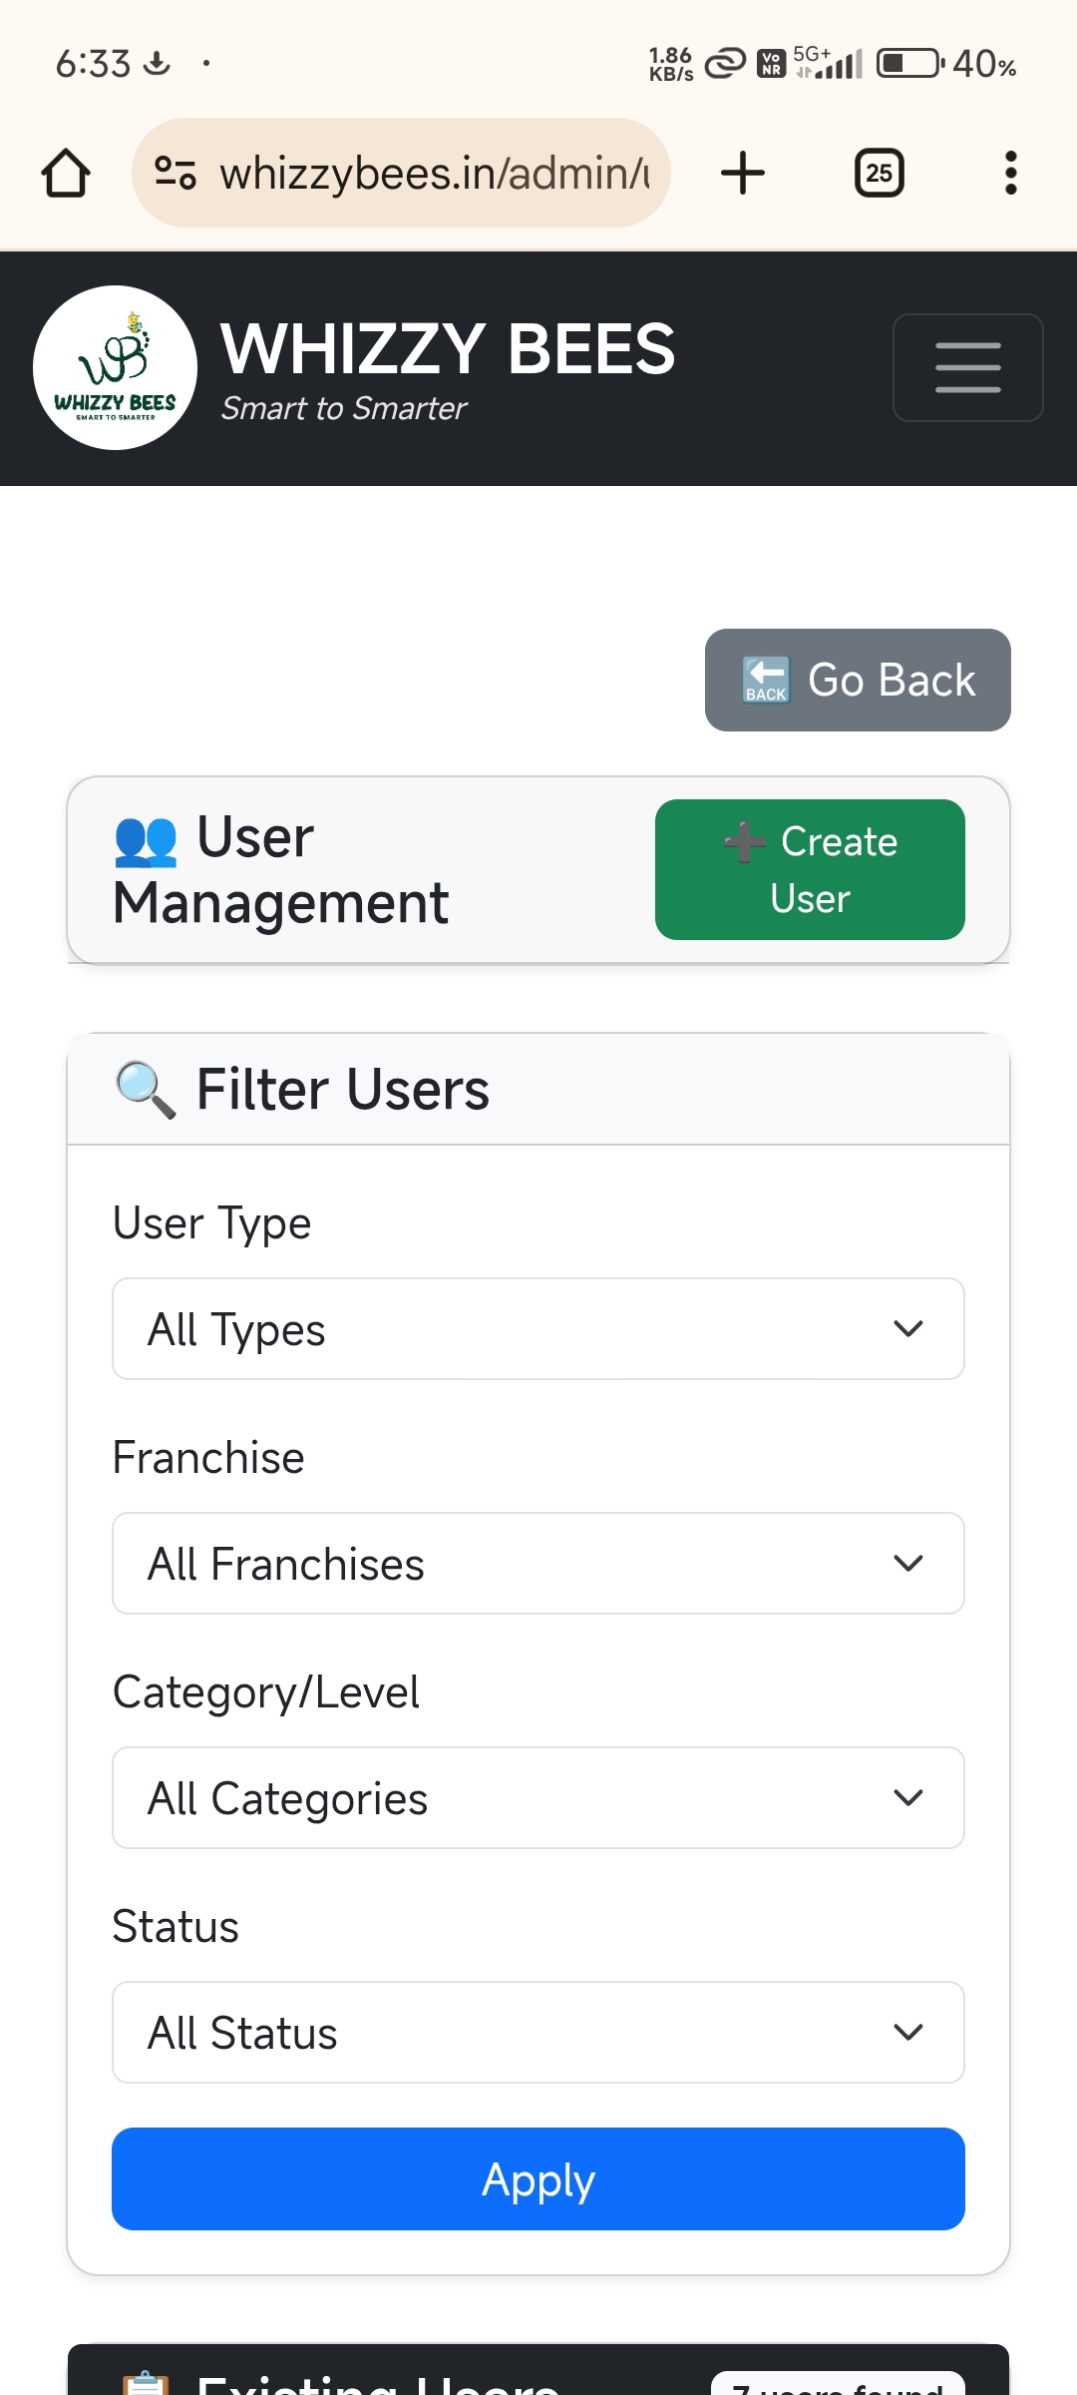The width and height of the screenshot is (1077, 2395).
Task: Click the WHIZZY BEES brand title
Action: pyautogui.click(x=448, y=349)
